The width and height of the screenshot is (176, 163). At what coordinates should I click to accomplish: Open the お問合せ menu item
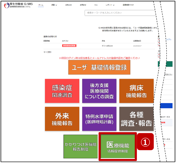click(83, 5)
